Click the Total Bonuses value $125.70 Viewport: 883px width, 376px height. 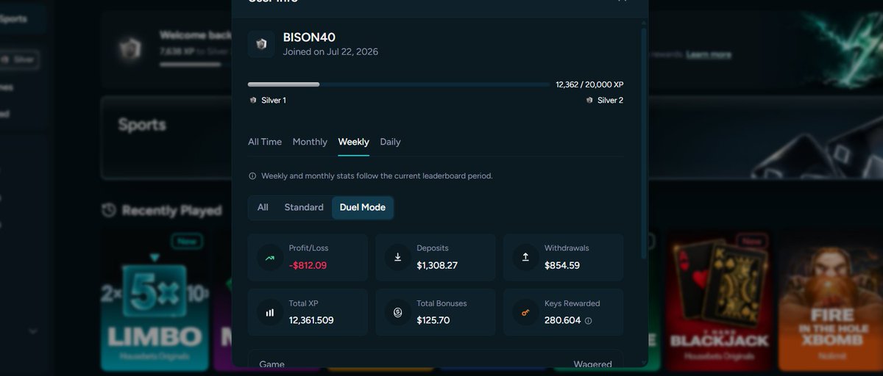(433, 320)
